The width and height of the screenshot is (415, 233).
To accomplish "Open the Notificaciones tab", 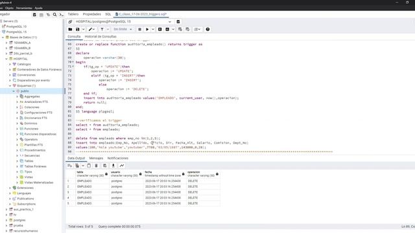I will (x=118, y=158).
